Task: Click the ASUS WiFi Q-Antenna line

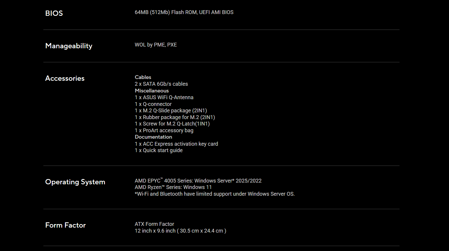Action: [x=164, y=97]
